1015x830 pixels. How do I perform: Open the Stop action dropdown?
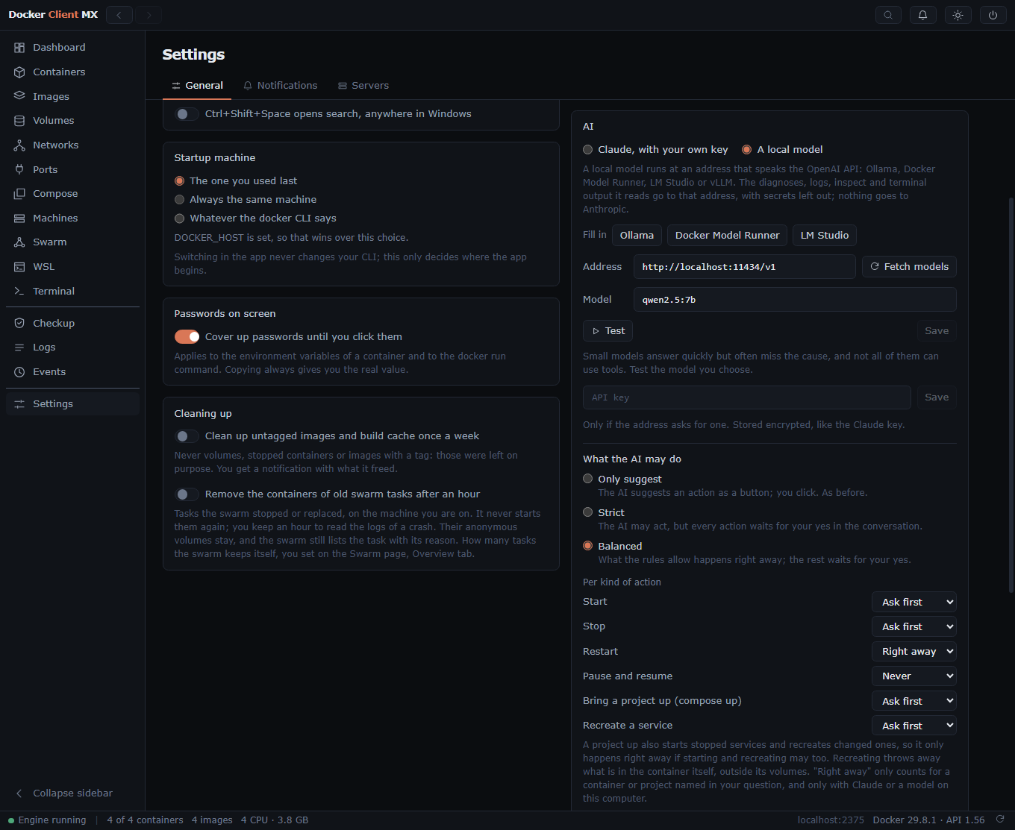[x=914, y=626]
